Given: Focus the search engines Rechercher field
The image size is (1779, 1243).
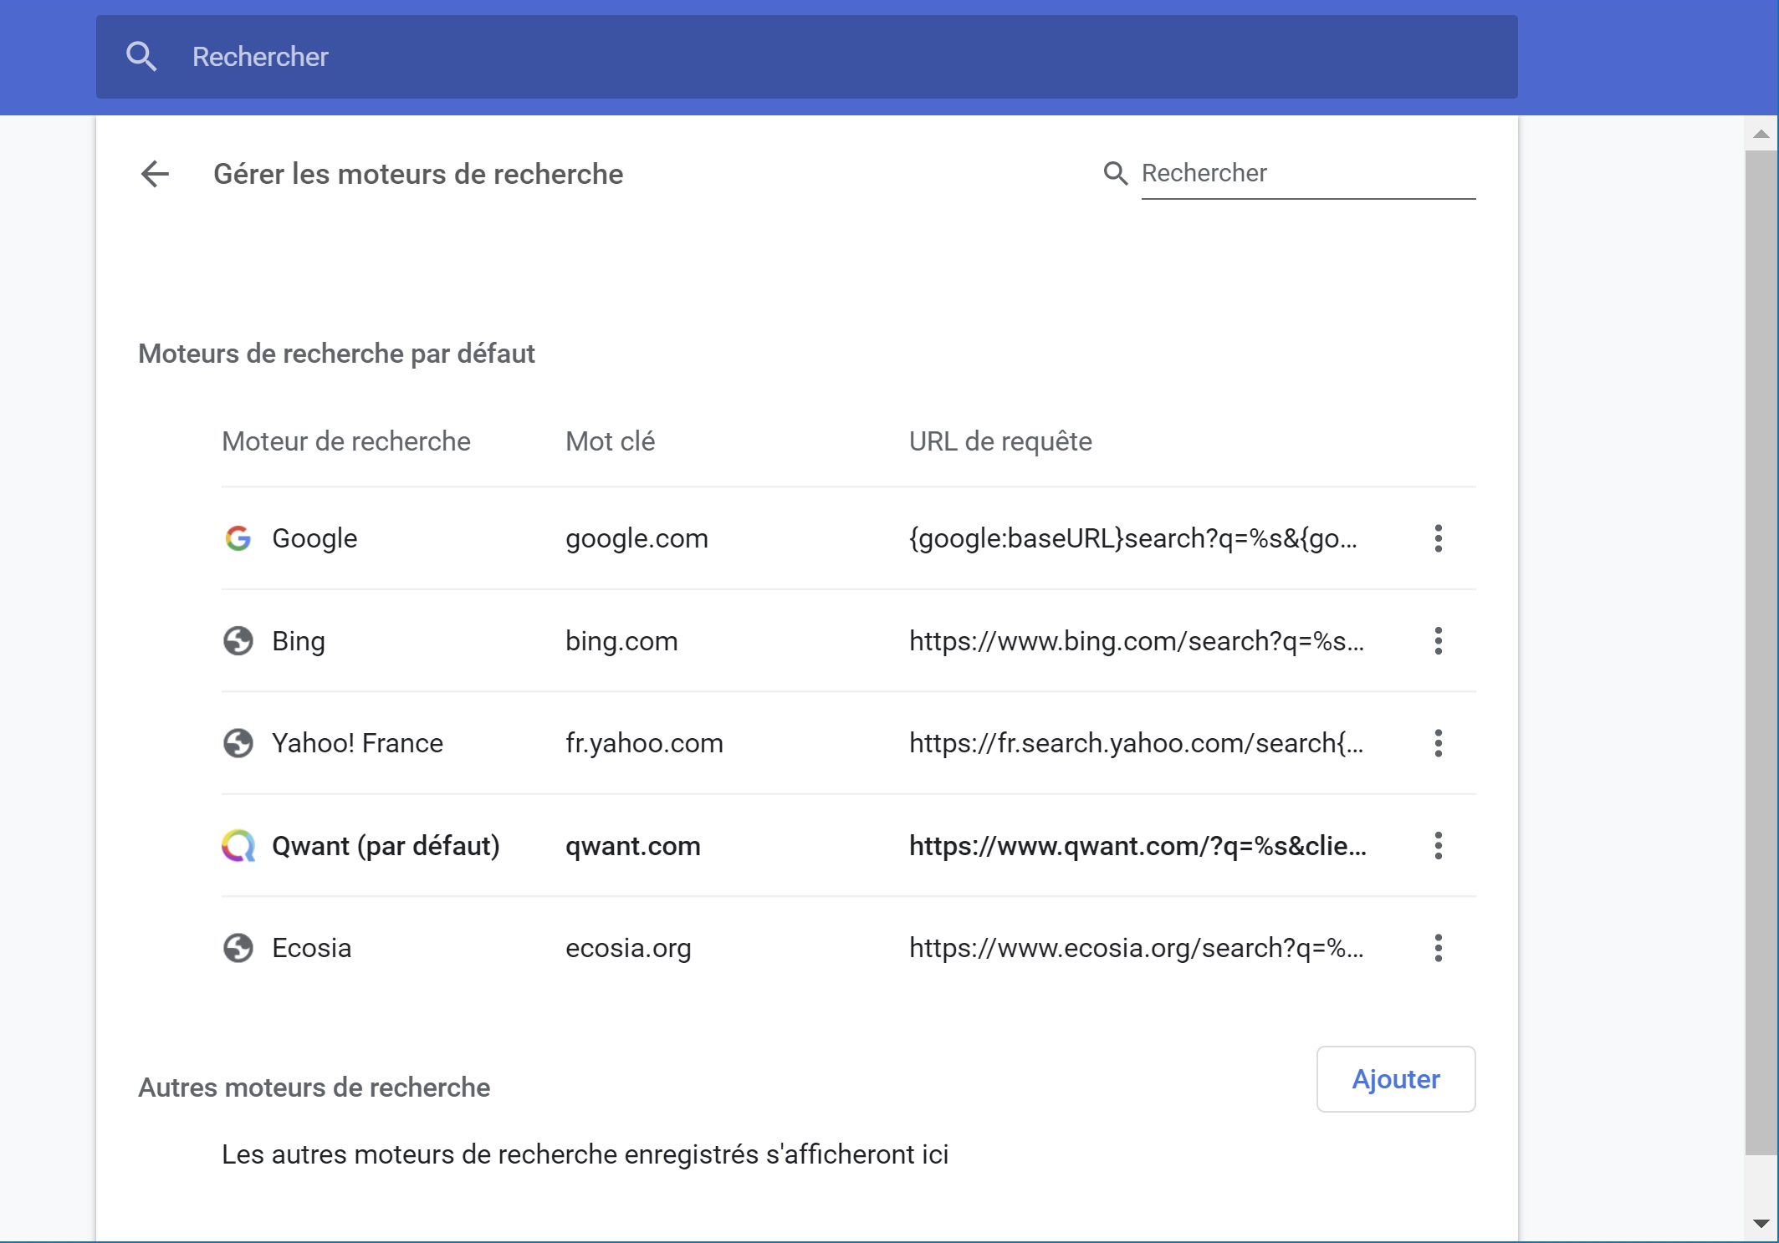Looking at the screenshot, I should [x=1308, y=174].
